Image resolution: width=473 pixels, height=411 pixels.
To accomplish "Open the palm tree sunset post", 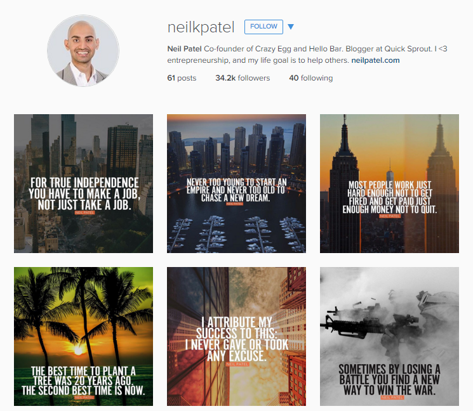I will tap(83, 336).
